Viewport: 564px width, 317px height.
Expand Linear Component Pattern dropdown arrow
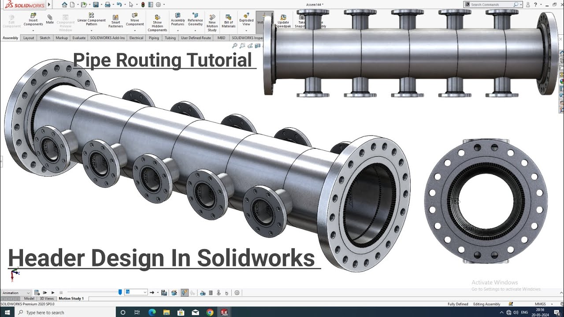coord(91,30)
